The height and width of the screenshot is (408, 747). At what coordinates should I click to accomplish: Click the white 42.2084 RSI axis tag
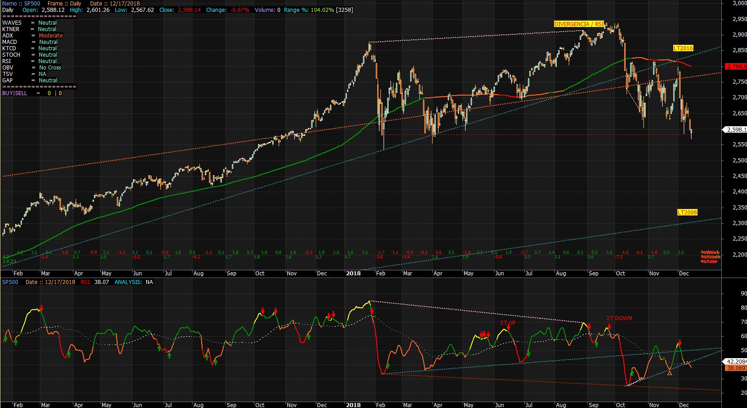point(735,361)
